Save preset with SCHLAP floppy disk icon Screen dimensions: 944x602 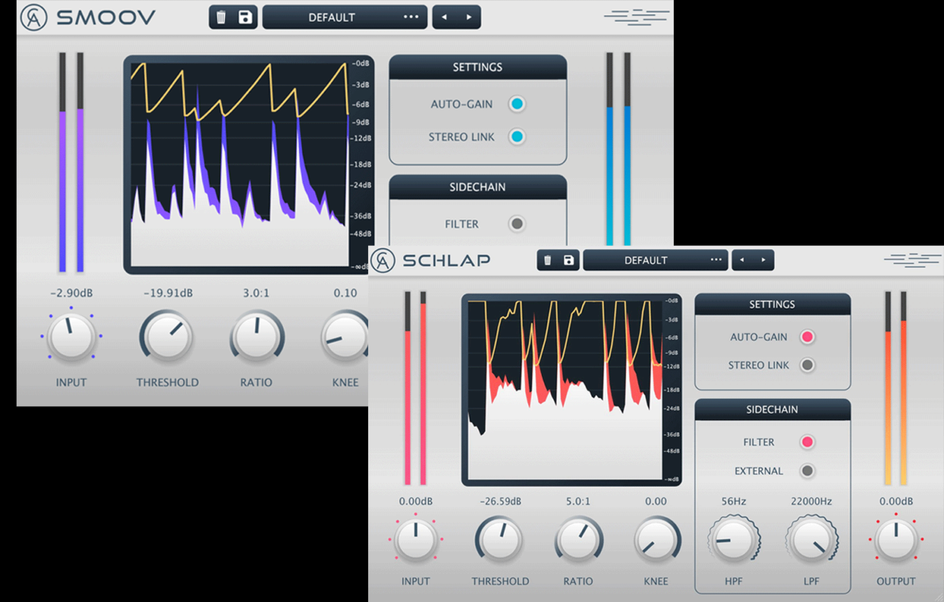click(569, 260)
